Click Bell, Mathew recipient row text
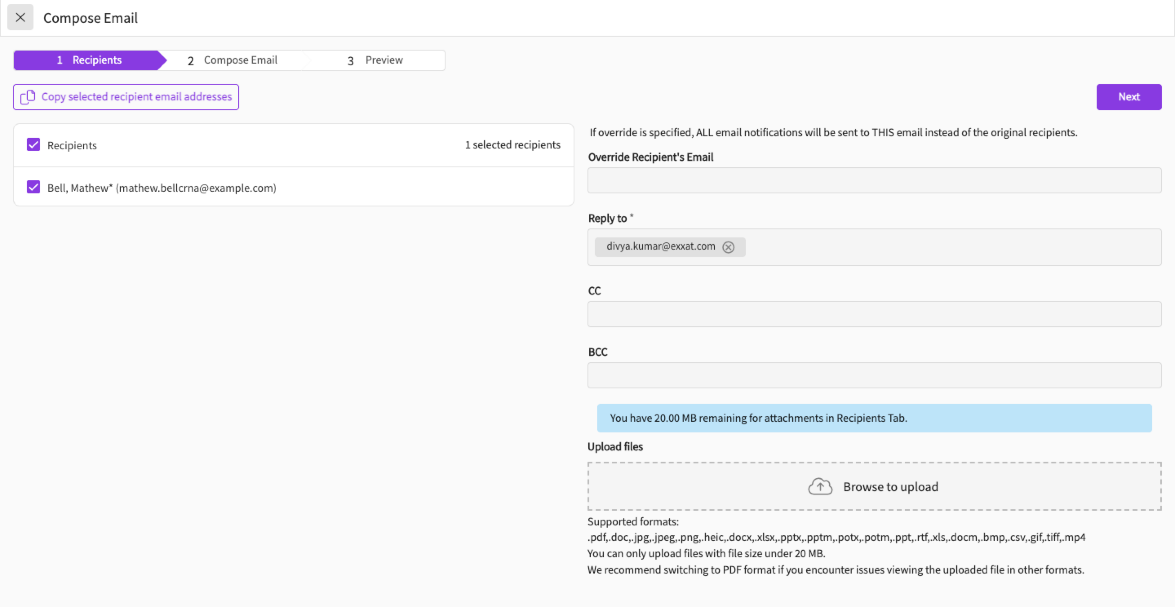The image size is (1175, 607). [162, 188]
